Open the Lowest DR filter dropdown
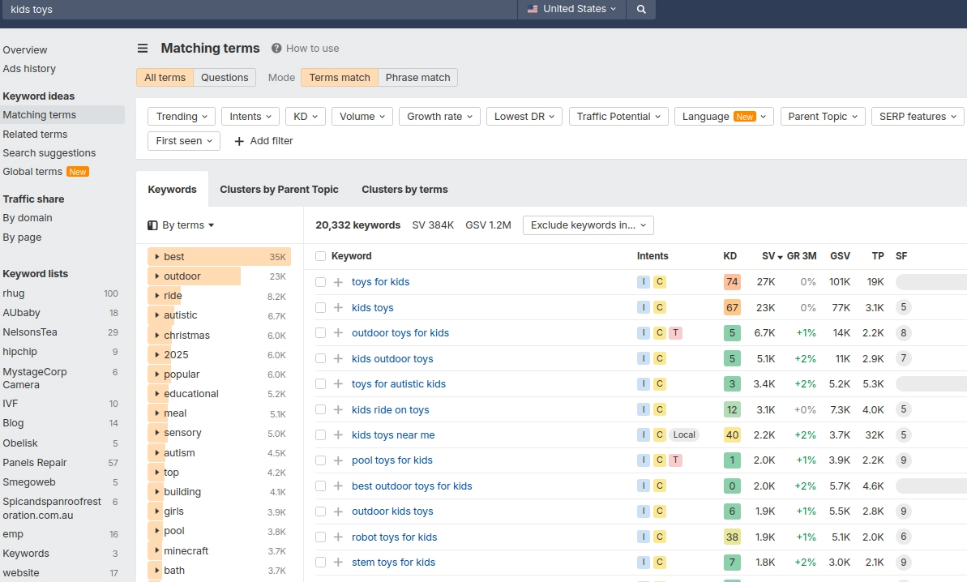This screenshot has width=967, height=582. tap(524, 117)
